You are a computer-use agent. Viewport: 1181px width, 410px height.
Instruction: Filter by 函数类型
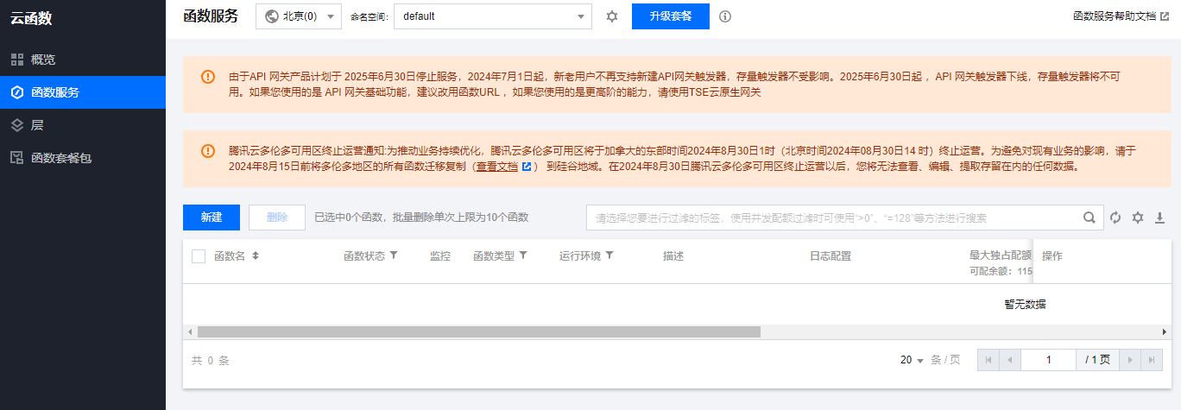click(523, 255)
